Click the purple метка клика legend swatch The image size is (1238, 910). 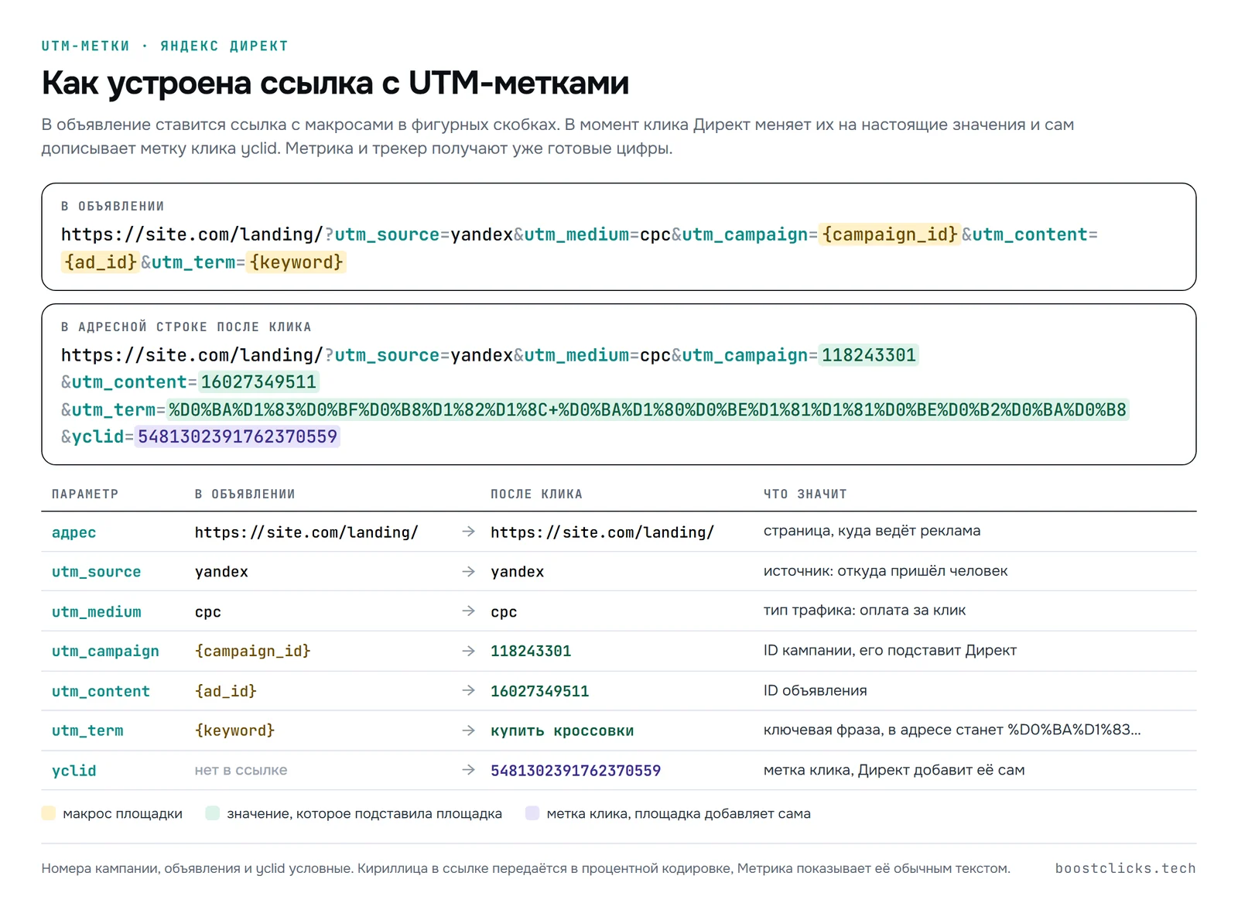point(532,813)
